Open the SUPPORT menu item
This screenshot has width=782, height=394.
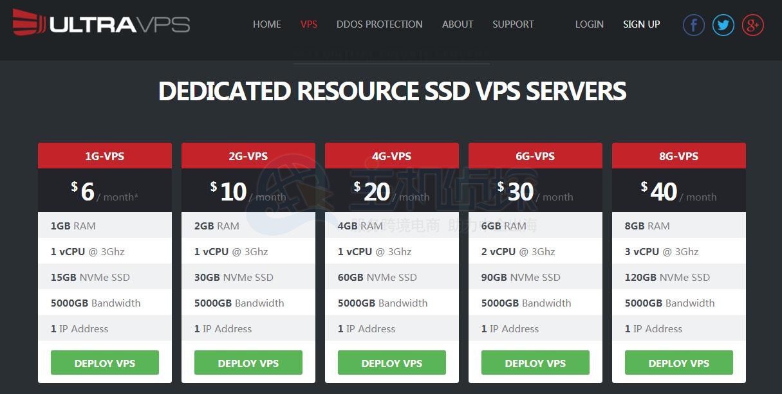click(x=513, y=24)
